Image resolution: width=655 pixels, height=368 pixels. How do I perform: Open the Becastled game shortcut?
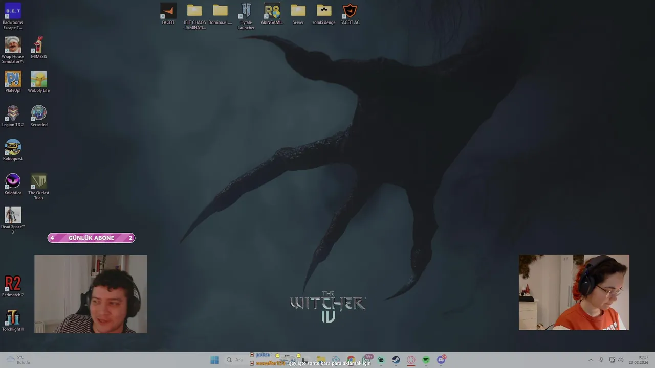tap(38, 116)
